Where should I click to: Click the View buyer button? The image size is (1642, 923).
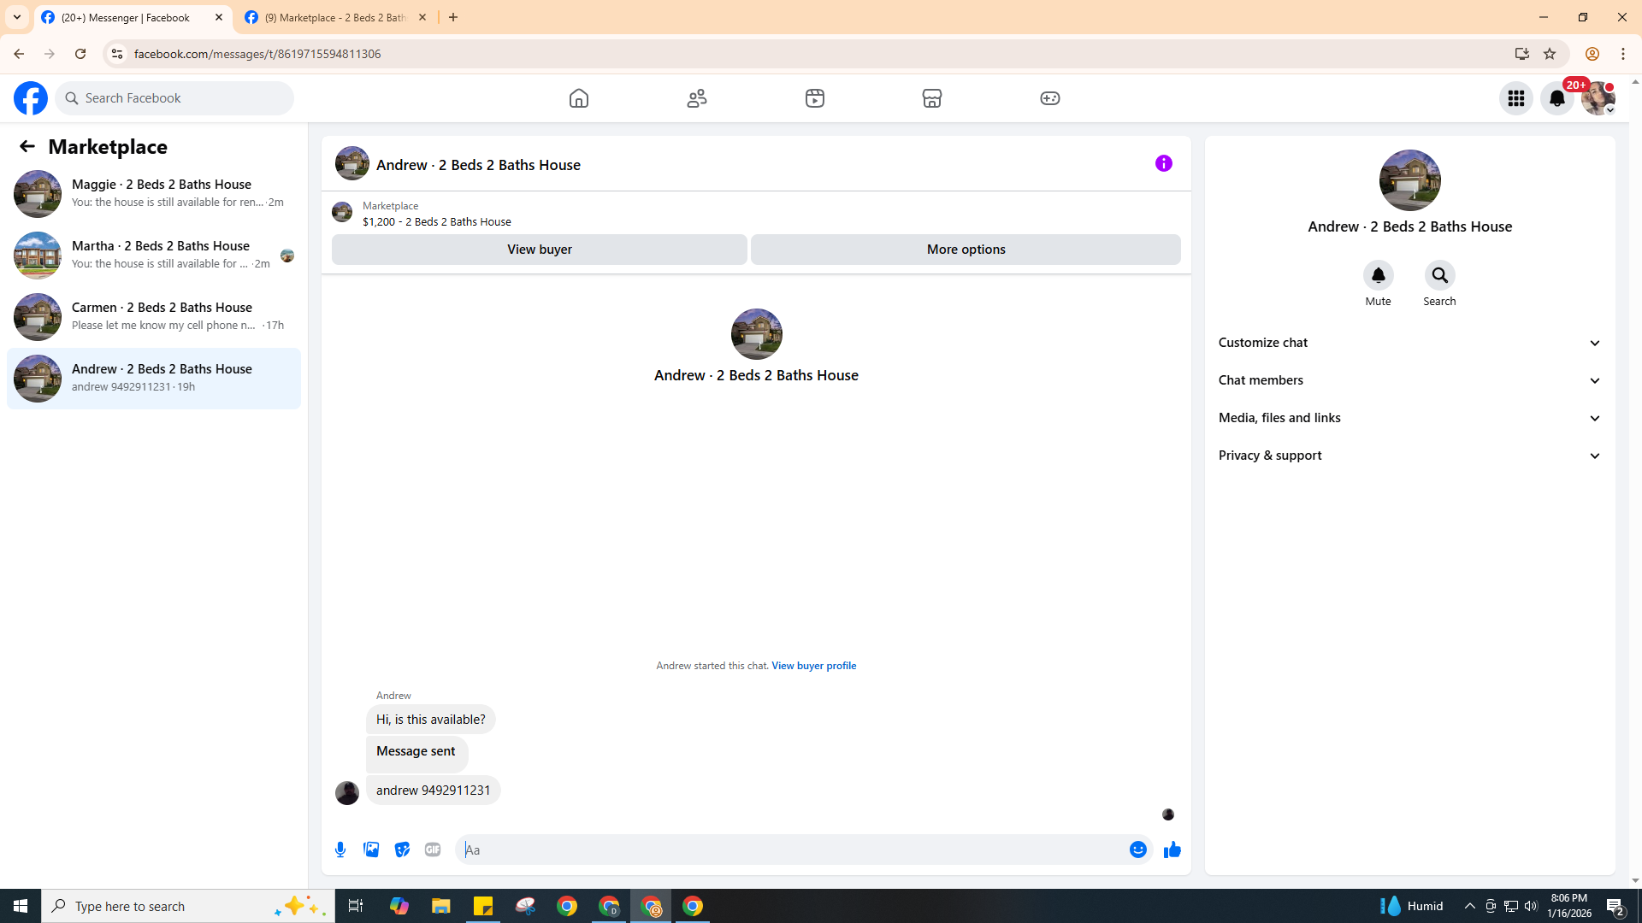[539, 250]
